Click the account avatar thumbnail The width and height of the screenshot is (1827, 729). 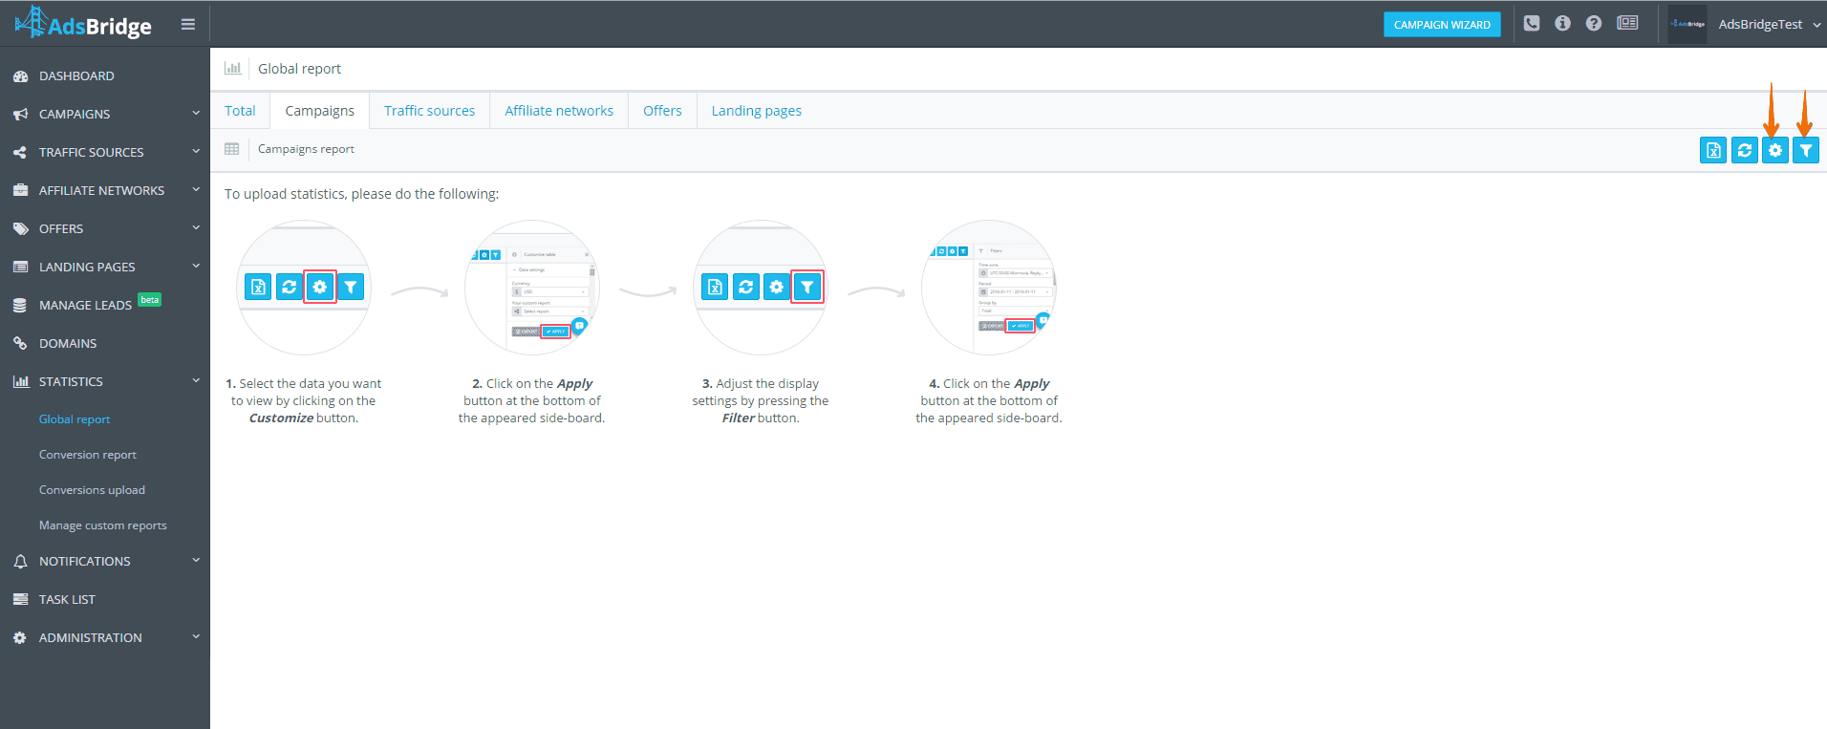[1687, 24]
